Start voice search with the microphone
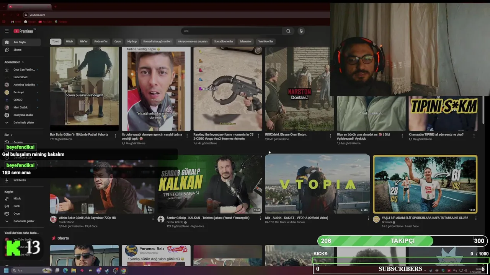The height and width of the screenshot is (275, 490). (301, 31)
